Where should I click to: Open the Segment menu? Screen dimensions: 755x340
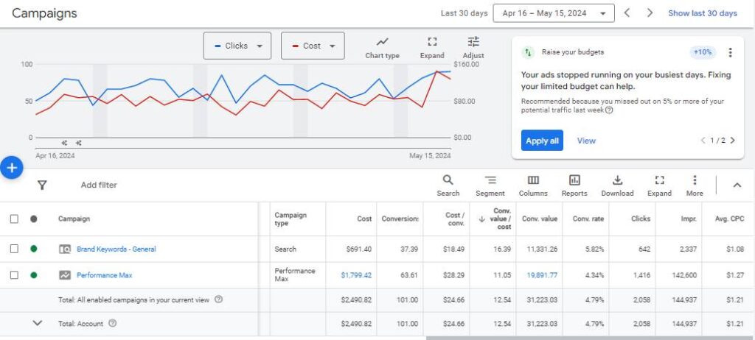pyautogui.click(x=490, y=185)
